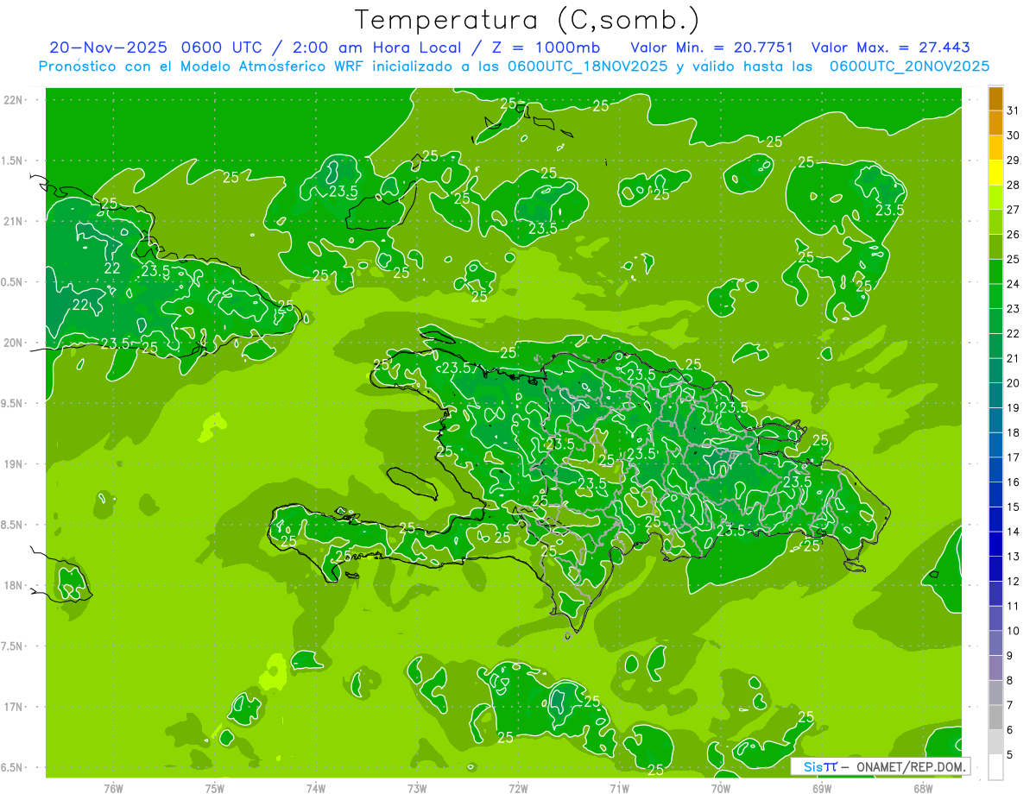This screenshot has width=1036, height=800.
Task: Click the "68W" longitude axis label
Action: (923, 789)
